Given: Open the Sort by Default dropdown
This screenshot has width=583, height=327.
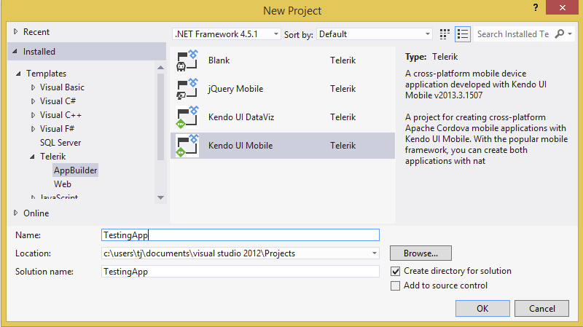Looking at the screenshot, I should (374, 34).
